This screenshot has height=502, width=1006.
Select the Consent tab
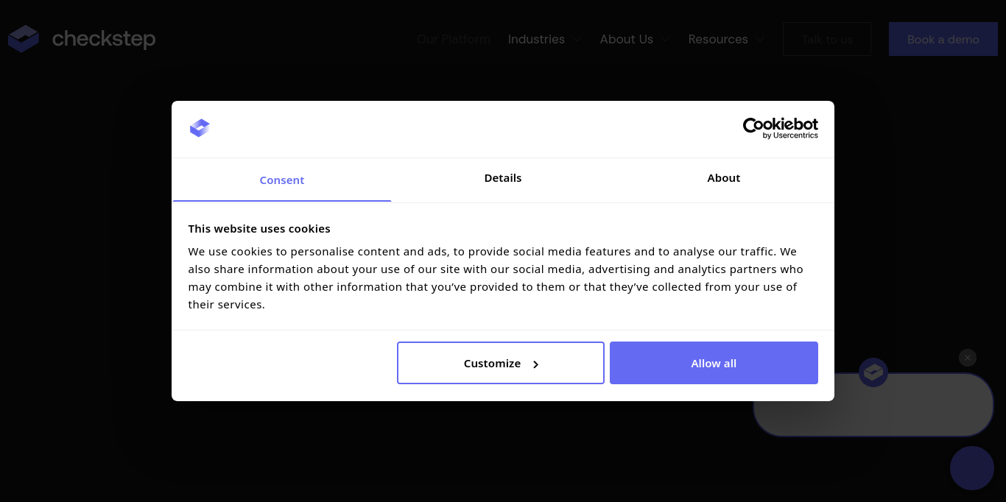(x=282, y=180)
